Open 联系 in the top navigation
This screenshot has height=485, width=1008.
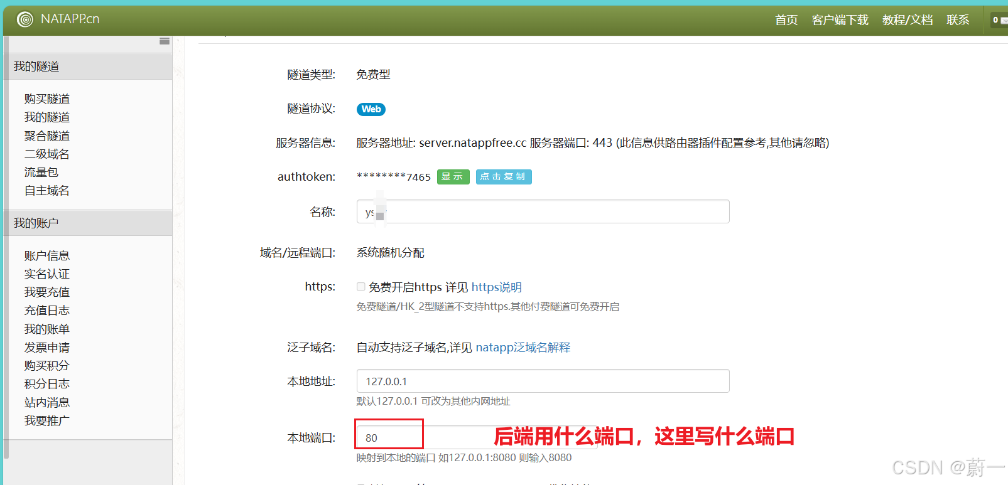coord(958,20)
